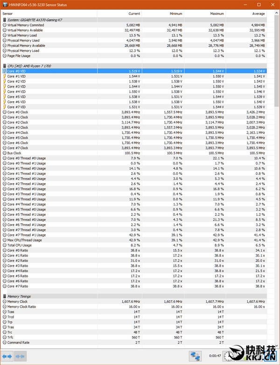Select the Physical Memory Load row
Image resolution: width=280 pixels, height=365 pixels.
134,50
